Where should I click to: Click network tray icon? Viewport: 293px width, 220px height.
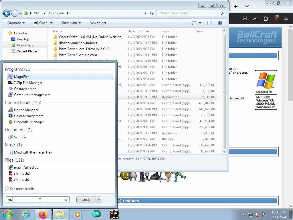tap(250, 215)
